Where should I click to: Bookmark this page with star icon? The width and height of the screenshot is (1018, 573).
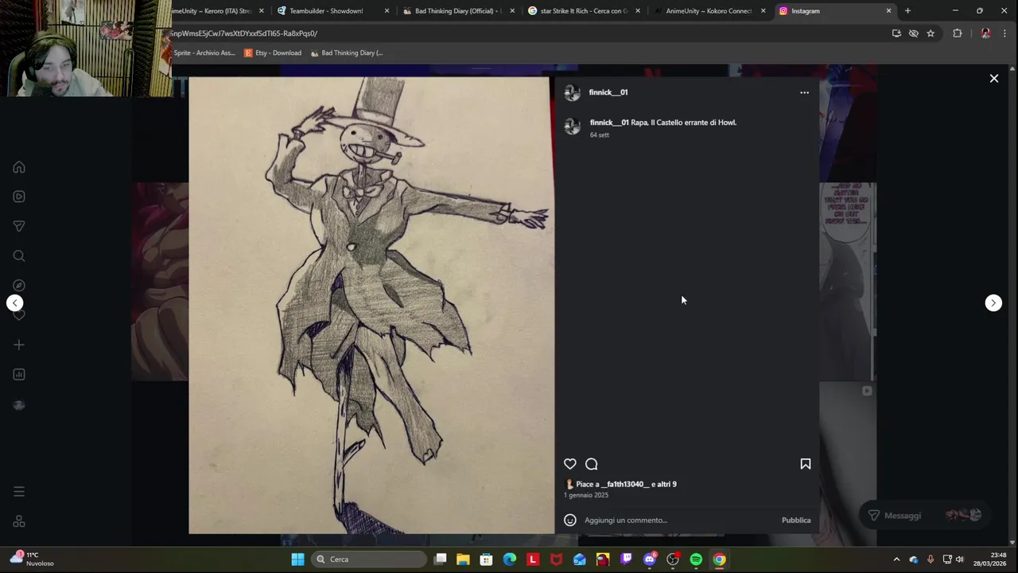[x=931, y=33]
